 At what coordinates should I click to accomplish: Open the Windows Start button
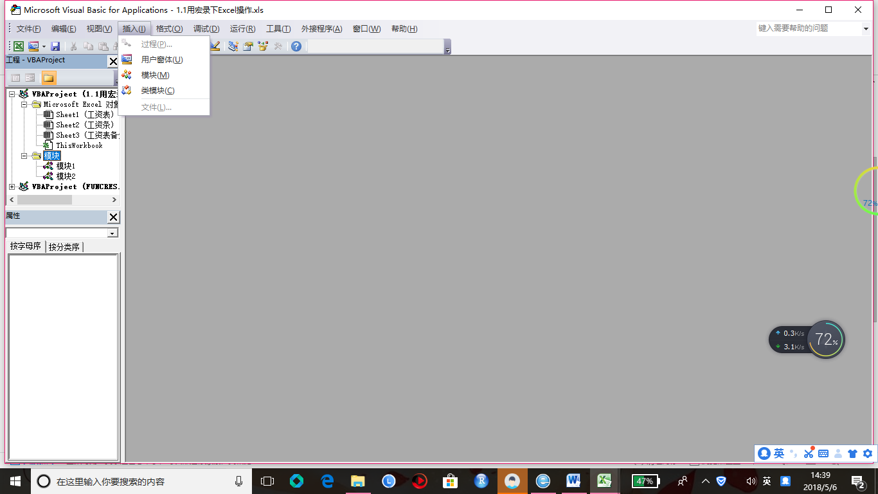pos(15,481)
